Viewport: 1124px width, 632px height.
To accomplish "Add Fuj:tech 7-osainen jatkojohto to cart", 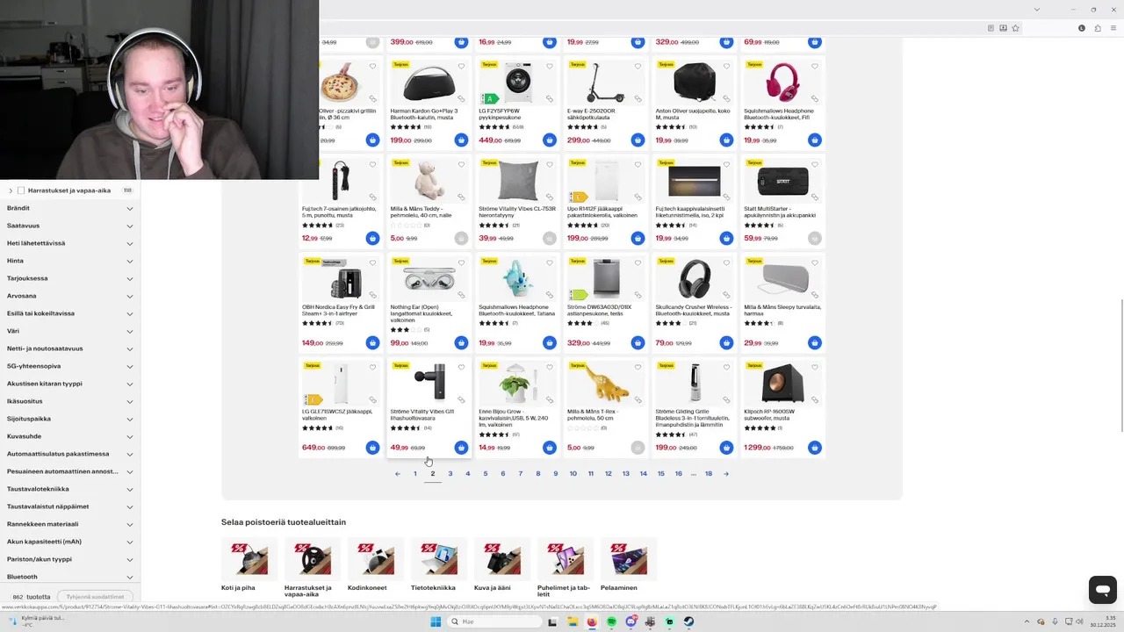I will click(372, 238).
